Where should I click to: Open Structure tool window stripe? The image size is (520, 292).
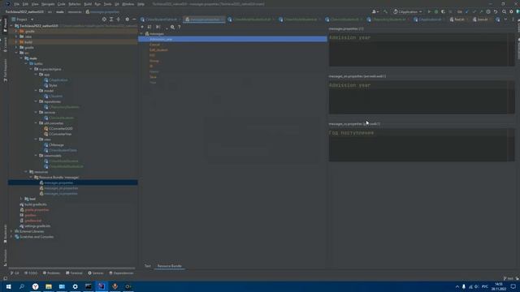tap(5, 257)
